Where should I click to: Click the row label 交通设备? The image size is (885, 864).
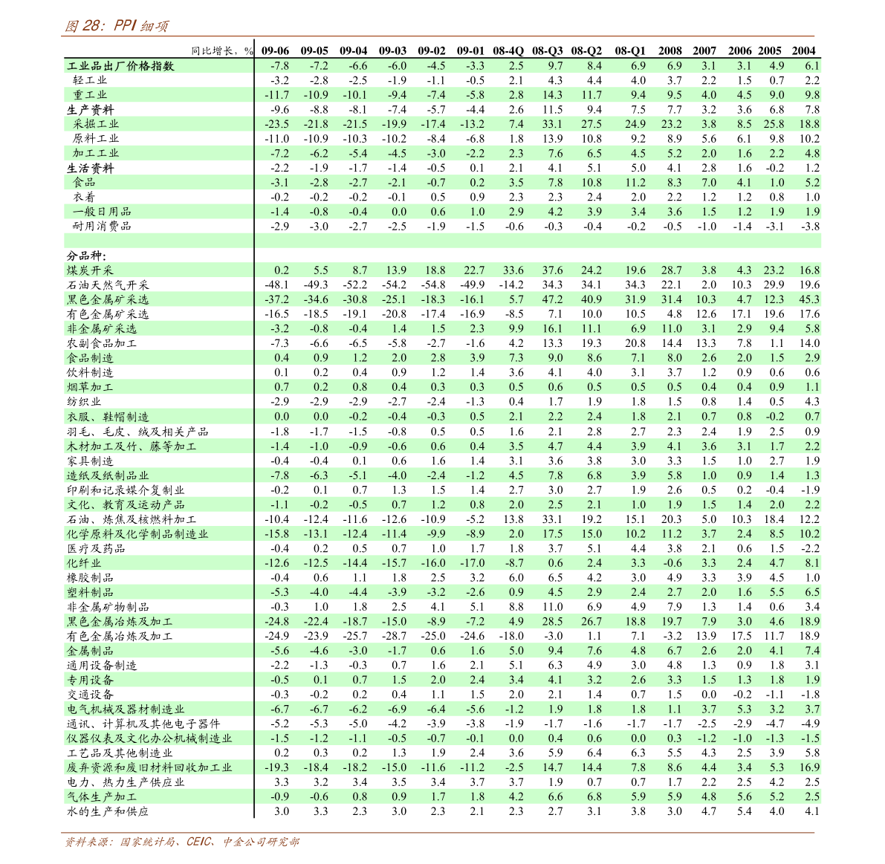90,695
